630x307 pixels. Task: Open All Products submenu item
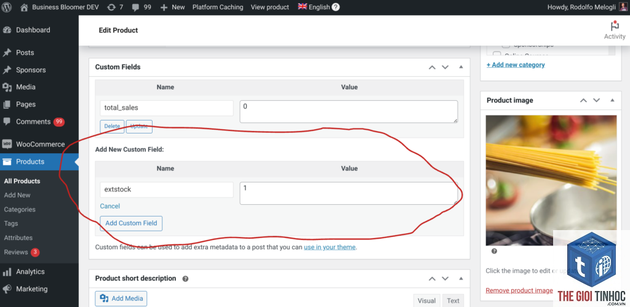[x=22, y=181]
